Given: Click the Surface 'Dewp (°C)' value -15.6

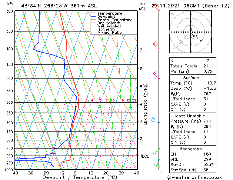Looking at the screenshot, I should coord(210,89).
